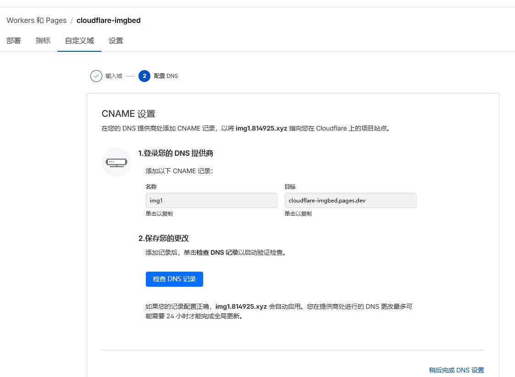Image resolution: width=515 pixels, height=377 pixels.
Task: Click the DNS provider router icon
Action: point(116,162)
